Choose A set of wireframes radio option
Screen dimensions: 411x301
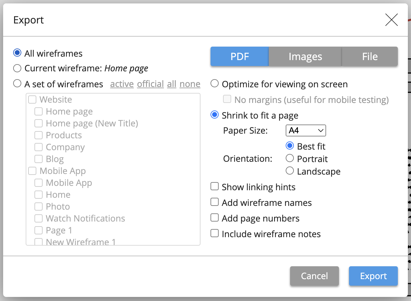[17, 84]
